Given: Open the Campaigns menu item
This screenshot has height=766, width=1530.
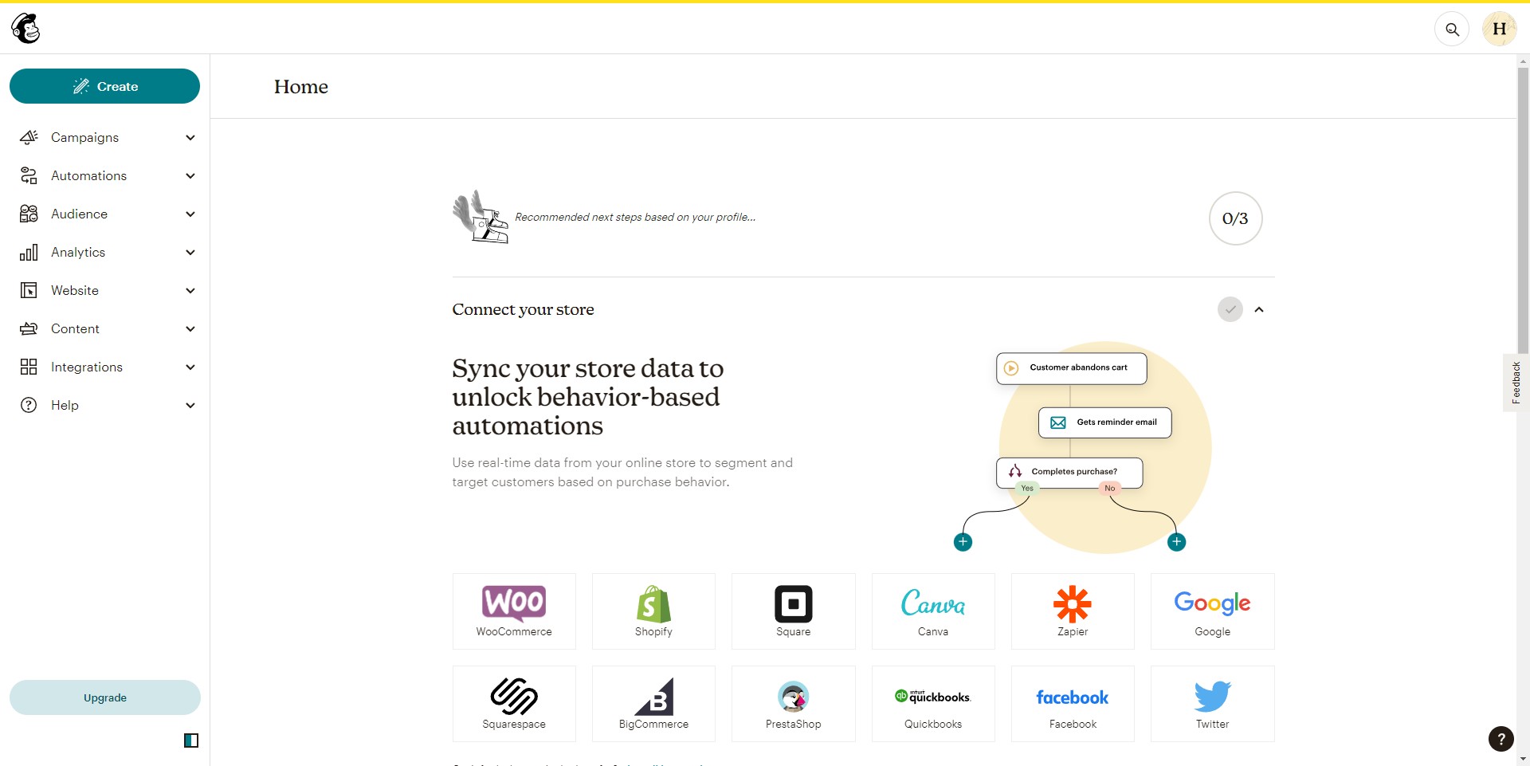Looking at the screenshot, I should 105,137.
